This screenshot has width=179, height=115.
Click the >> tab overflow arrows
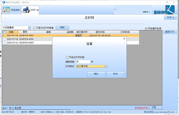click(x=115, y=10)
